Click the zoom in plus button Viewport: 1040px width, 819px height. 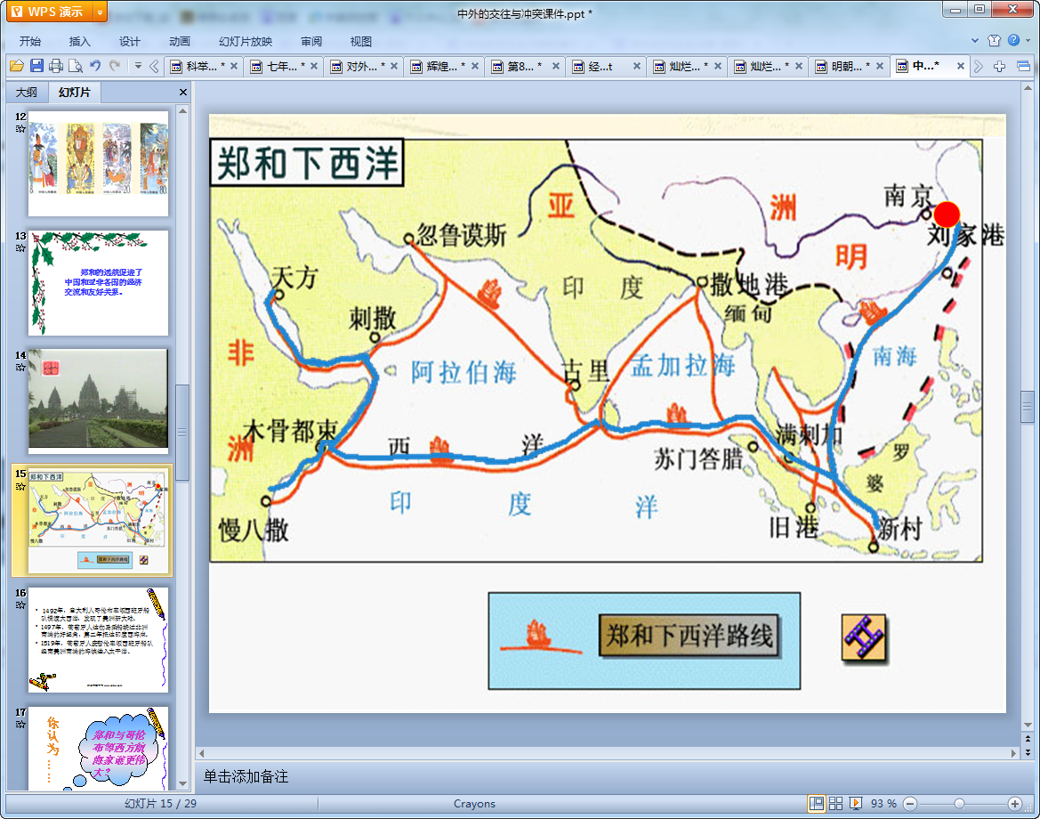[1014, 803]
